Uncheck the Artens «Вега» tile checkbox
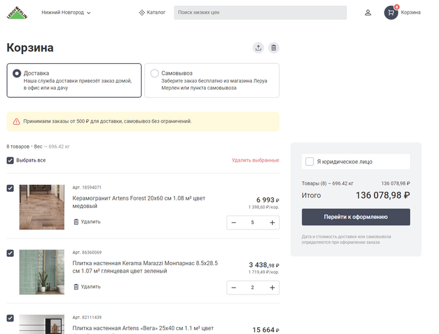 pos(10,318)
